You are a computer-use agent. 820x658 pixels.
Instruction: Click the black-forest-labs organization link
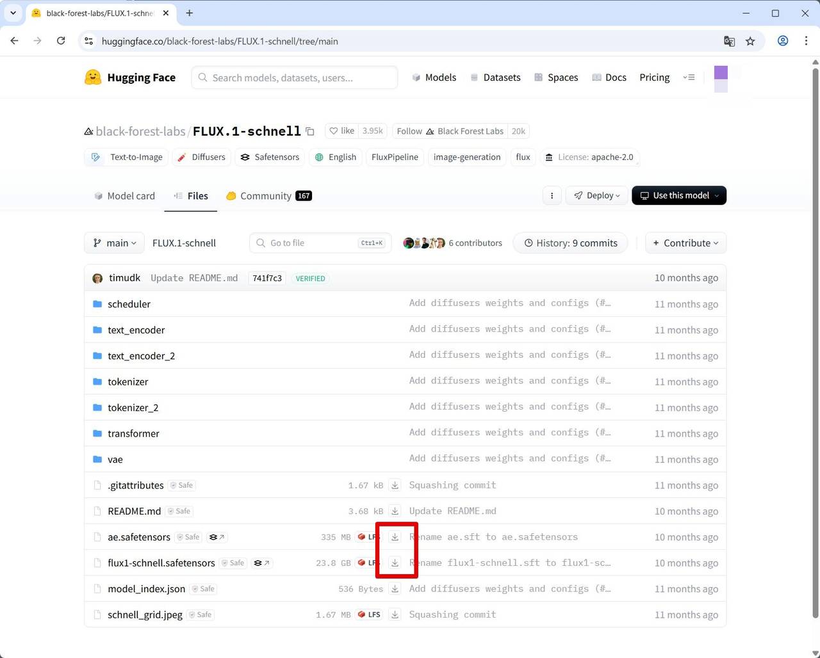click(x=140, y=131)
